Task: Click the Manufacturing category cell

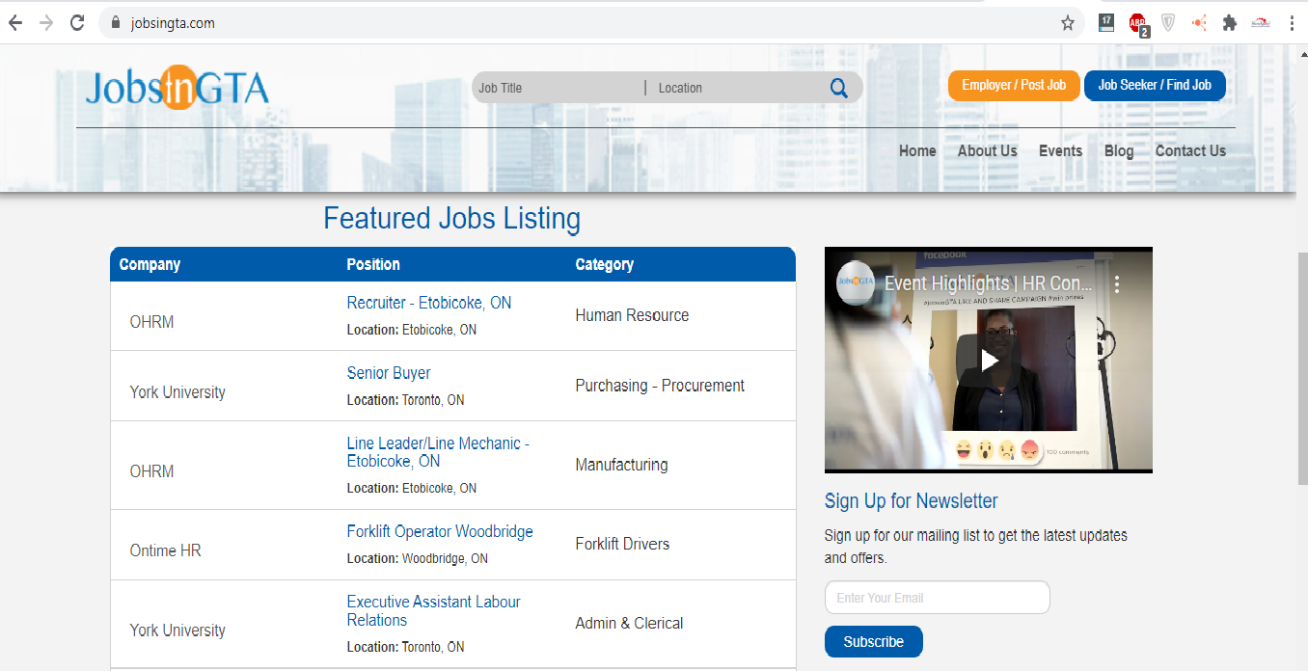Action: point(621,465)
